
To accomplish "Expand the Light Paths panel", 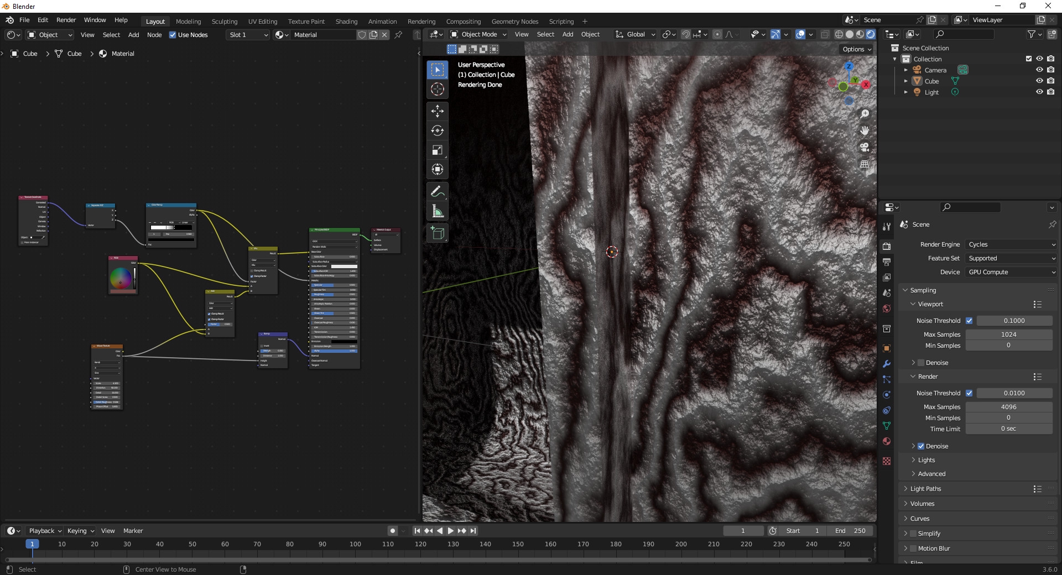I will 925,489.
